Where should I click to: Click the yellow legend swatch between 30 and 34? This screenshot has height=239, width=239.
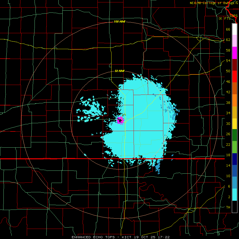coord(234,124)
